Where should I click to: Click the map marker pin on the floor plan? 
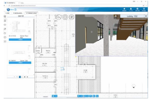pos(134,86)
